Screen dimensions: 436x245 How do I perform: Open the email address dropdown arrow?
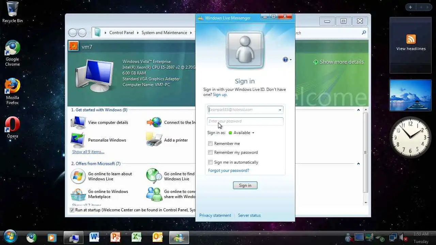pyautogui.click(x=280, y=110)
